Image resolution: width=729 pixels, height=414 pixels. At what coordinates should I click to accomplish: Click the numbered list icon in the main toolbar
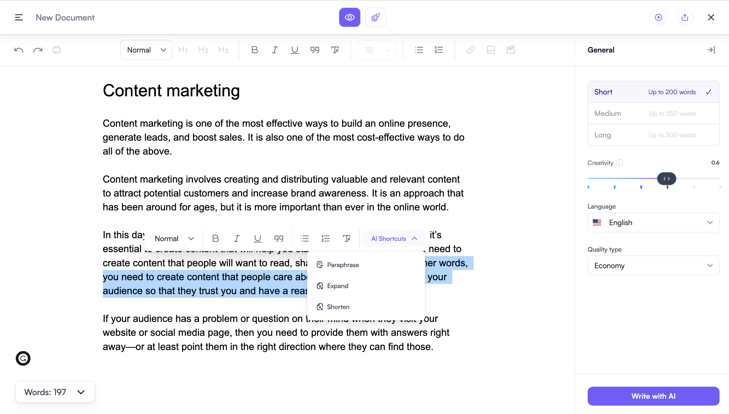pyautogui.click(x=439, y=50)
